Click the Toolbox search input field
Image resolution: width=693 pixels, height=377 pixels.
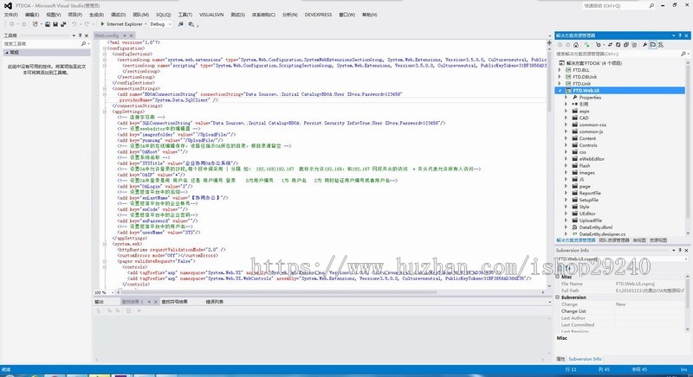click(x=42, y=43)
